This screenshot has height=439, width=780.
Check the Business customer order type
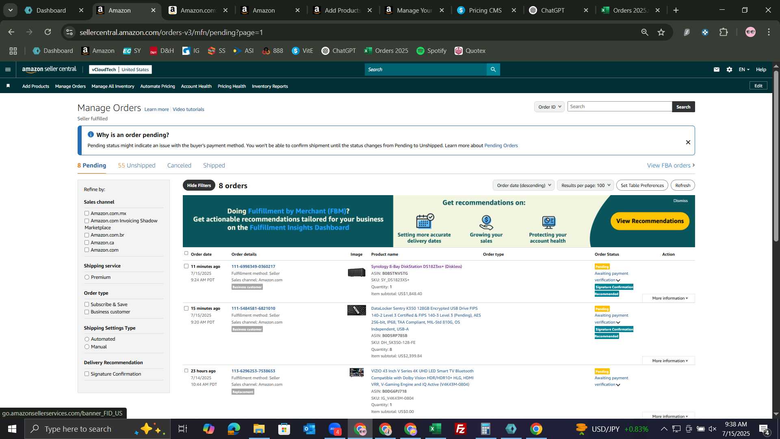tap(87, 312)
